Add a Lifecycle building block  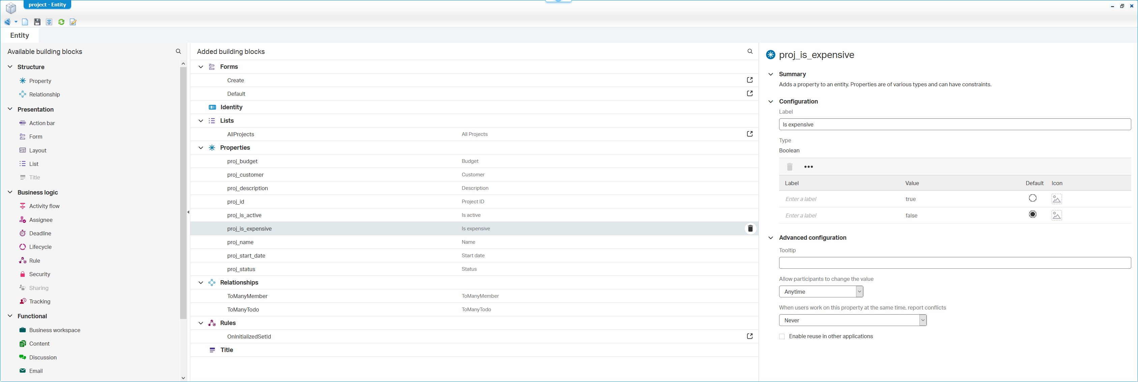(40, 247)
